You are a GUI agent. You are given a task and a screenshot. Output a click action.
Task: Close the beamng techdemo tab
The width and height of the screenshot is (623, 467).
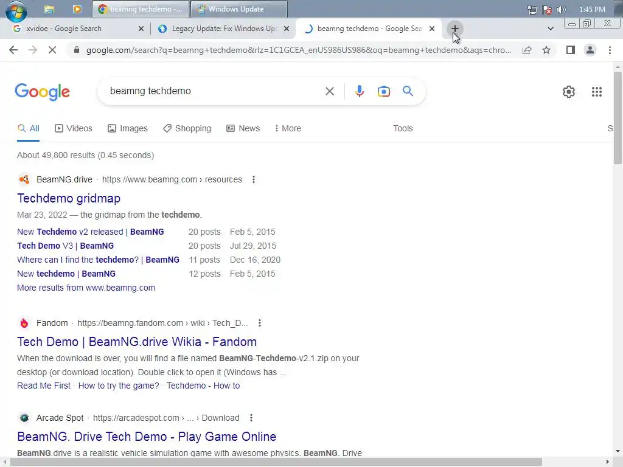(432, 29)
